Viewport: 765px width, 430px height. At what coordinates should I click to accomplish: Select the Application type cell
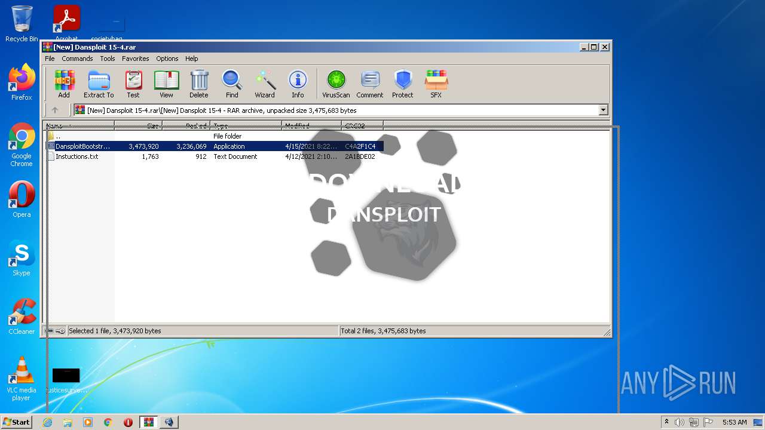click(x=229, y=146)
